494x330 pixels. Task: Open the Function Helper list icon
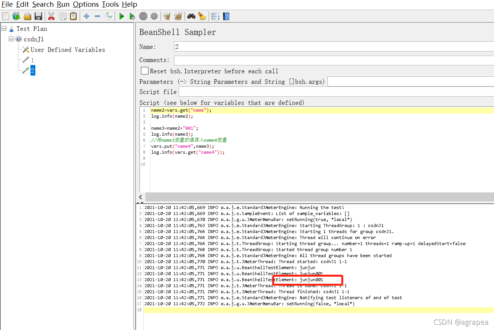(215, 16)
